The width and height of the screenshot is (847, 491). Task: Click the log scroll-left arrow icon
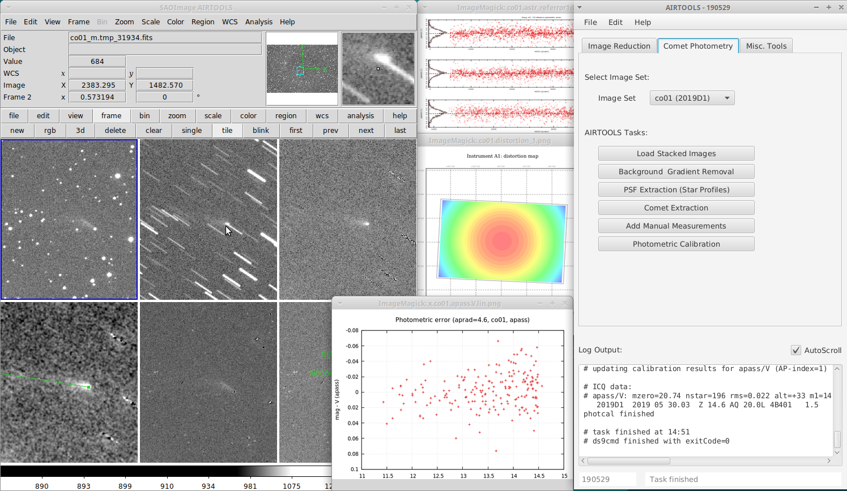[584, 461]
